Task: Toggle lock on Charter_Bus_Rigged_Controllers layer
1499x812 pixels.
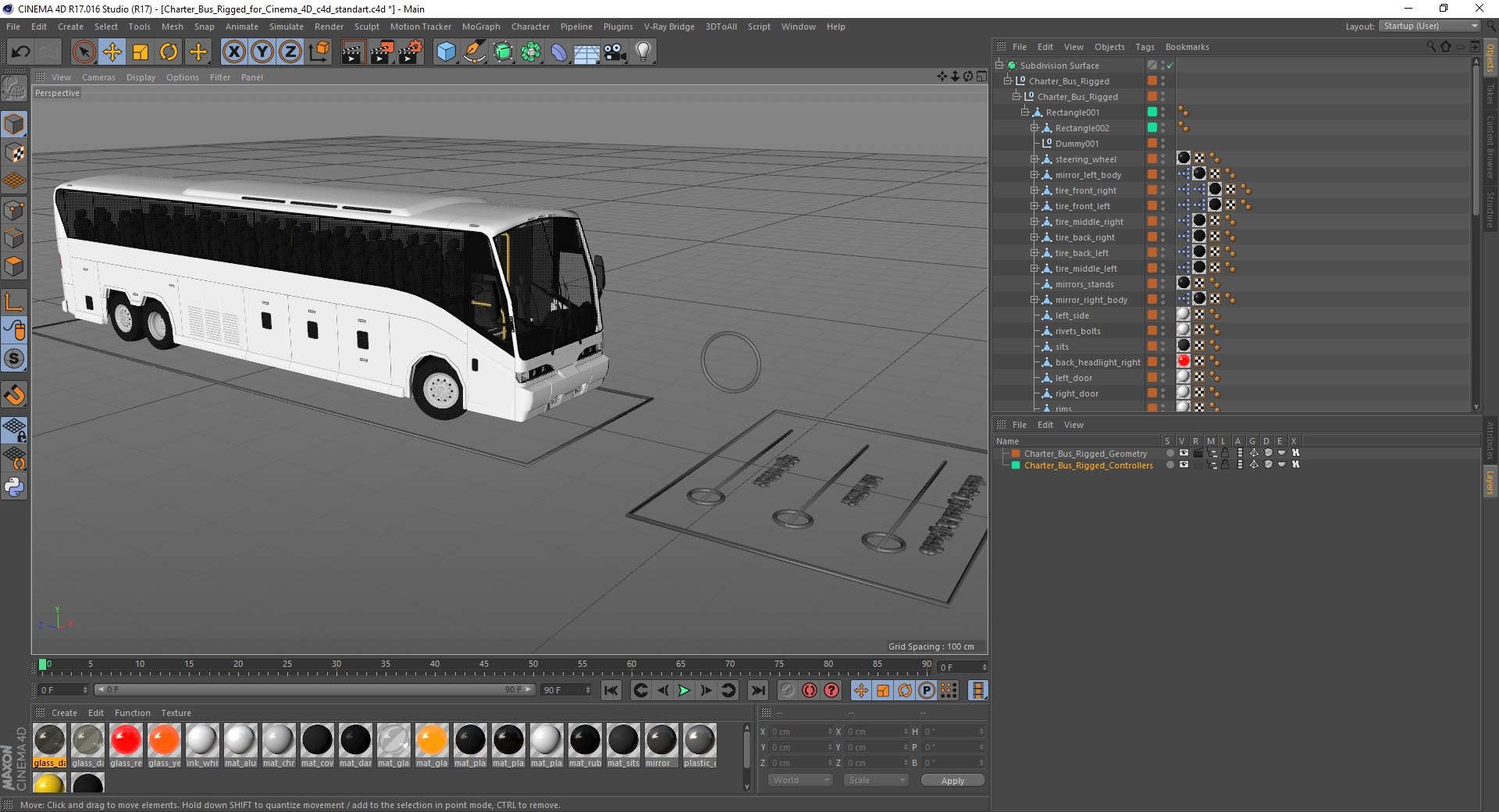Action: (x=1225, y=465)
